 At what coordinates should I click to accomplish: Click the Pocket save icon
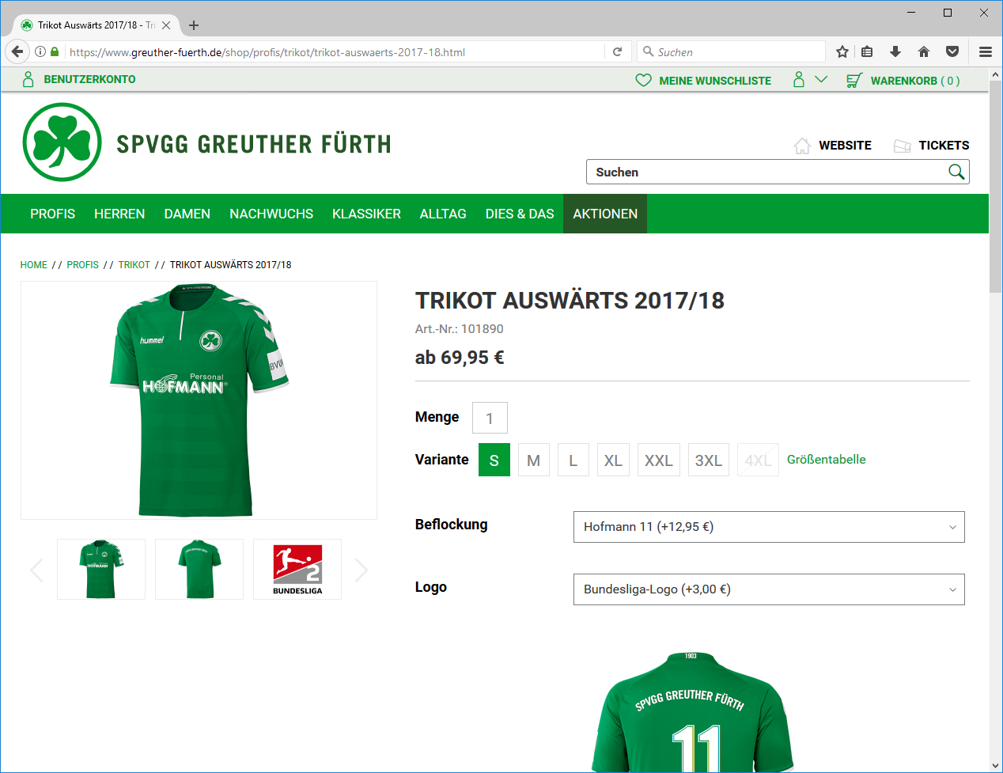952,51
